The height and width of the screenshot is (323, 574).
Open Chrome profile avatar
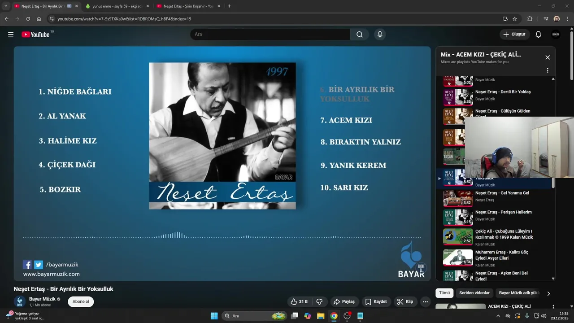coord(557,19)
